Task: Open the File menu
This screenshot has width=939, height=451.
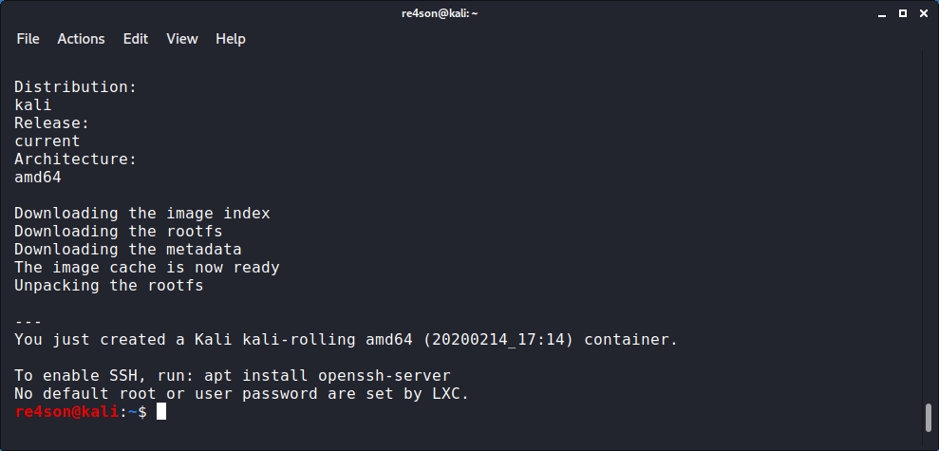Action: [x=28, y=39]
